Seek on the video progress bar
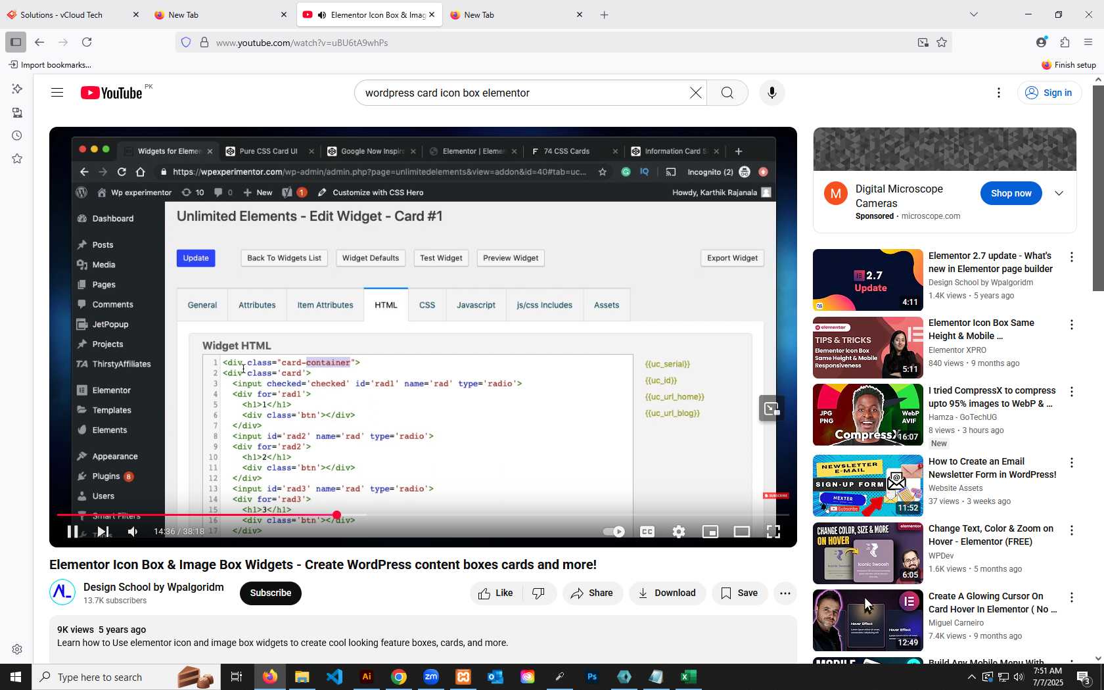The height and width of the screenshot is (690, 1104). pyautogui.click(x=423, y=515)
